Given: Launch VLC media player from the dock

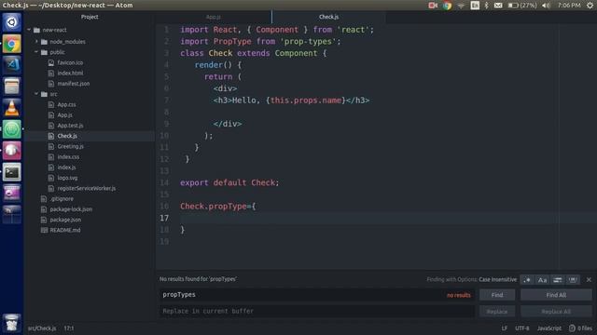Looking at the screenshot, I should pyautogui.click(x=12, y=108).
